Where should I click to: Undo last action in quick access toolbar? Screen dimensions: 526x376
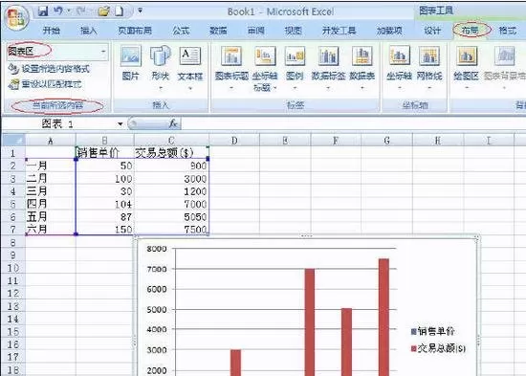coord(58,11)
